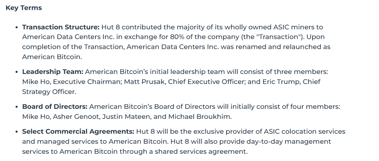This screenshot has width=379, height=161.
Task: Click the name 'Justin Mateen'
Action: coord(127,116)
